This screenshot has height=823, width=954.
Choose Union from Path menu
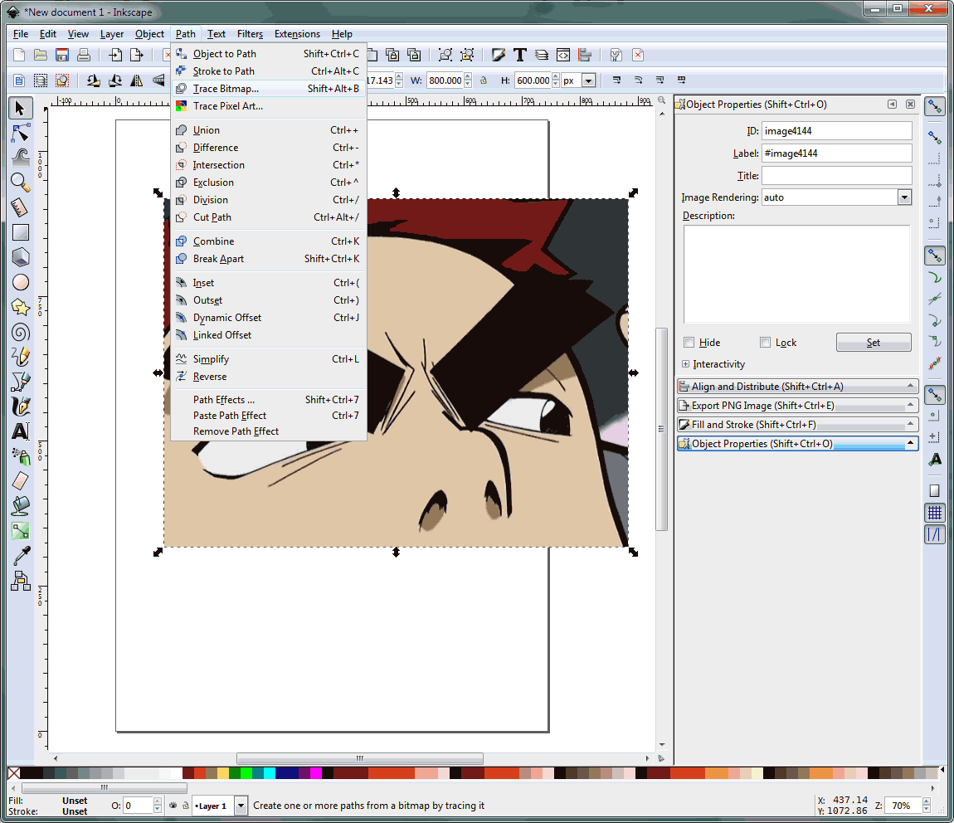[x=269, y=130]
